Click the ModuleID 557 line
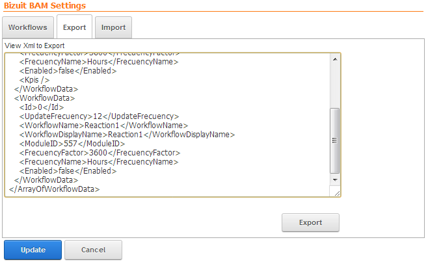This screenshot has width=428, height=266. [x=72, y=144]
